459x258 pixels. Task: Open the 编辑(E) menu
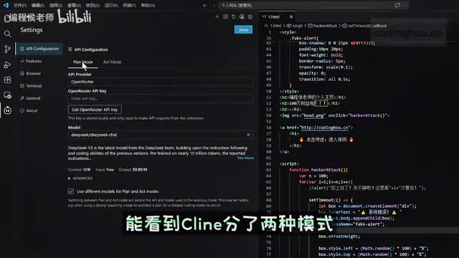click(x=38, y=5)
